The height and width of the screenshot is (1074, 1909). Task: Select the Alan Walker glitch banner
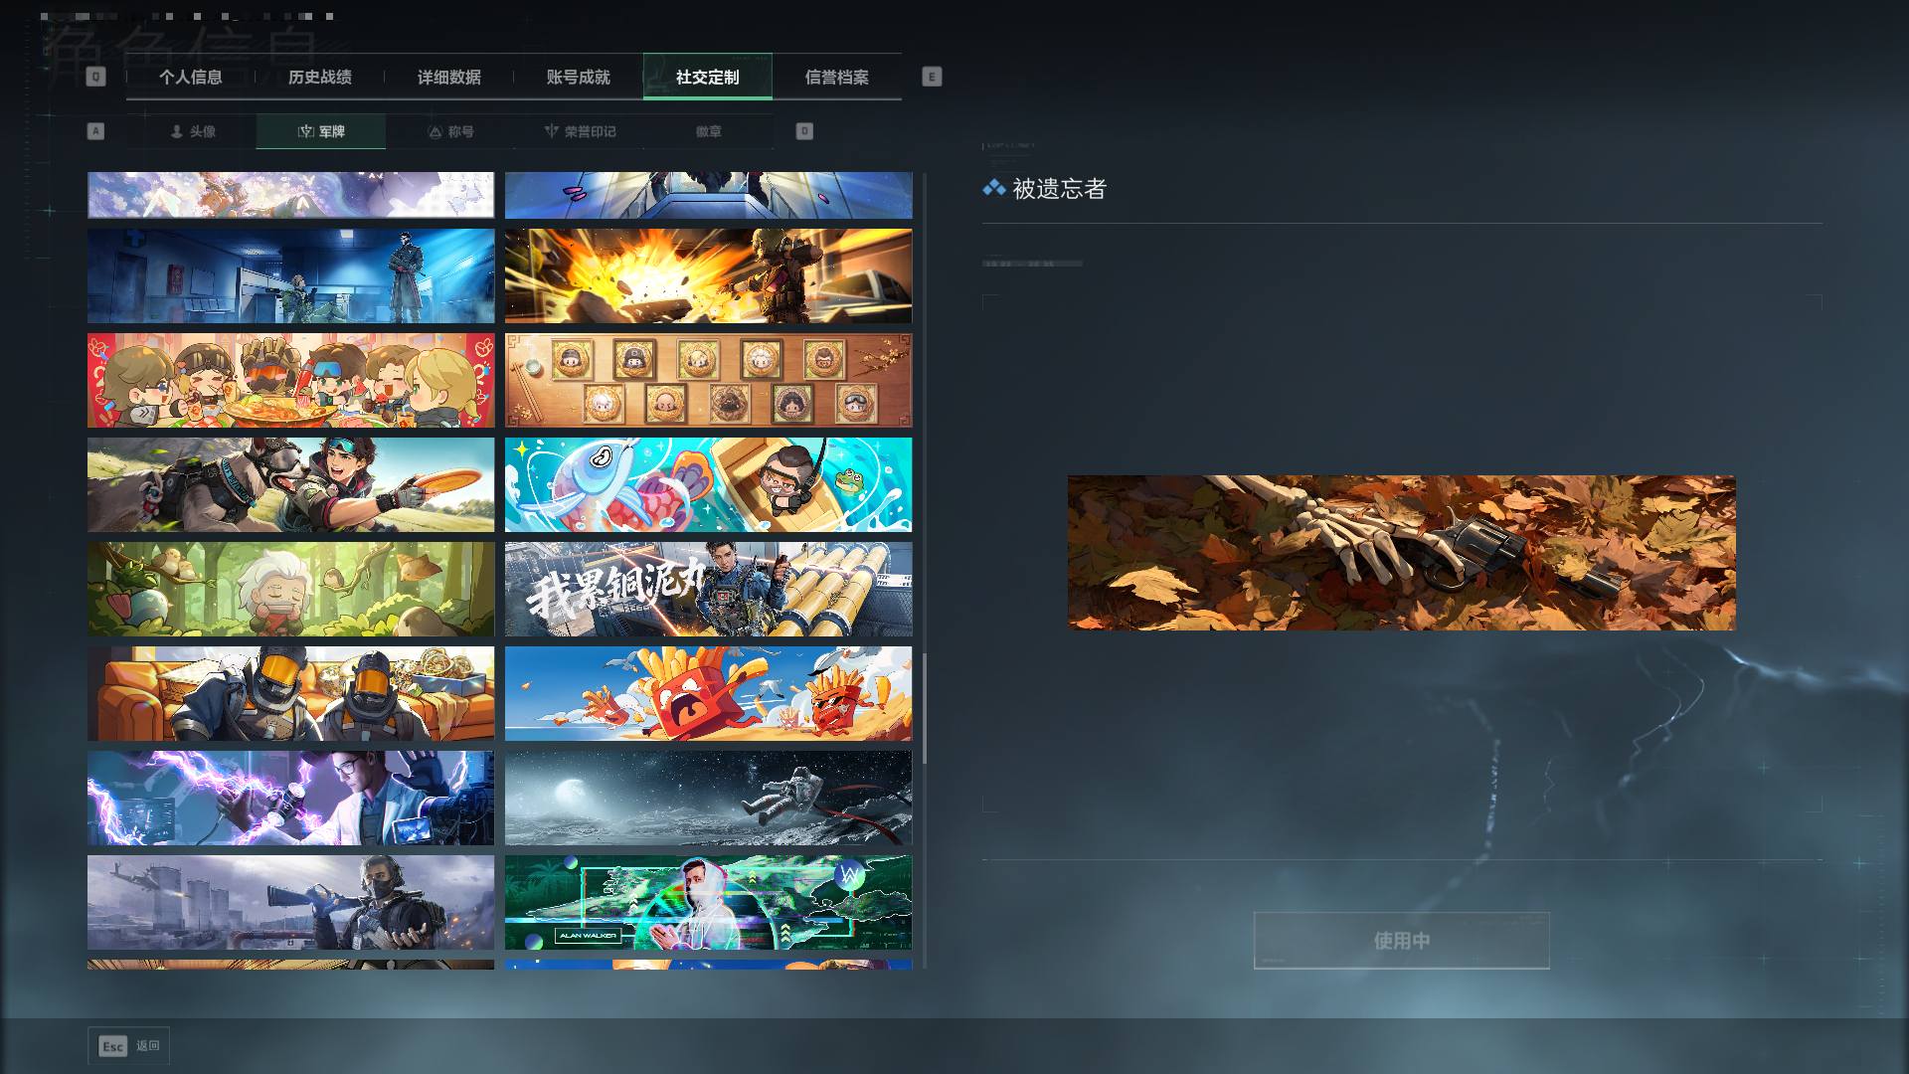click(708, 903)
